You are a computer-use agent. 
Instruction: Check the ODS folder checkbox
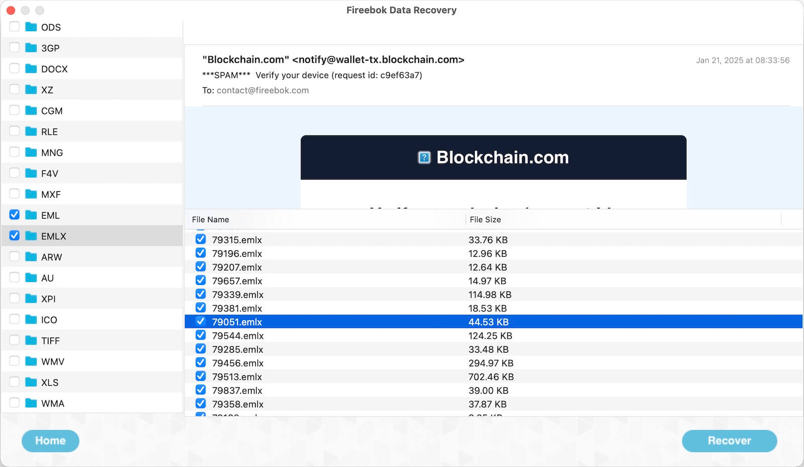15,27
